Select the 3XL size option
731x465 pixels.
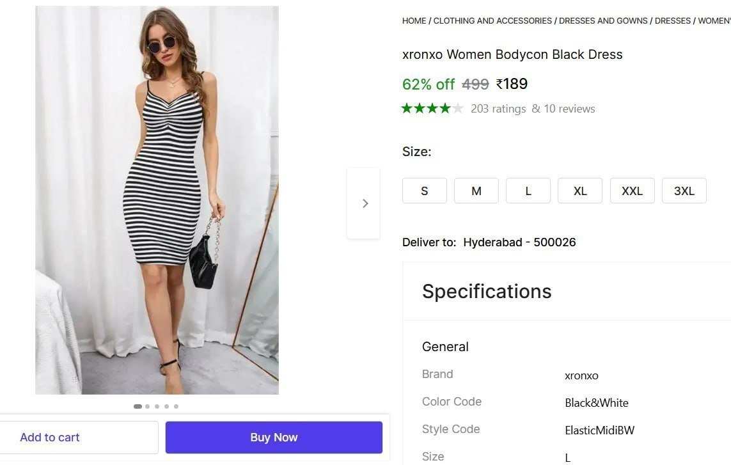pyautogui.click(x=684, y=191)
